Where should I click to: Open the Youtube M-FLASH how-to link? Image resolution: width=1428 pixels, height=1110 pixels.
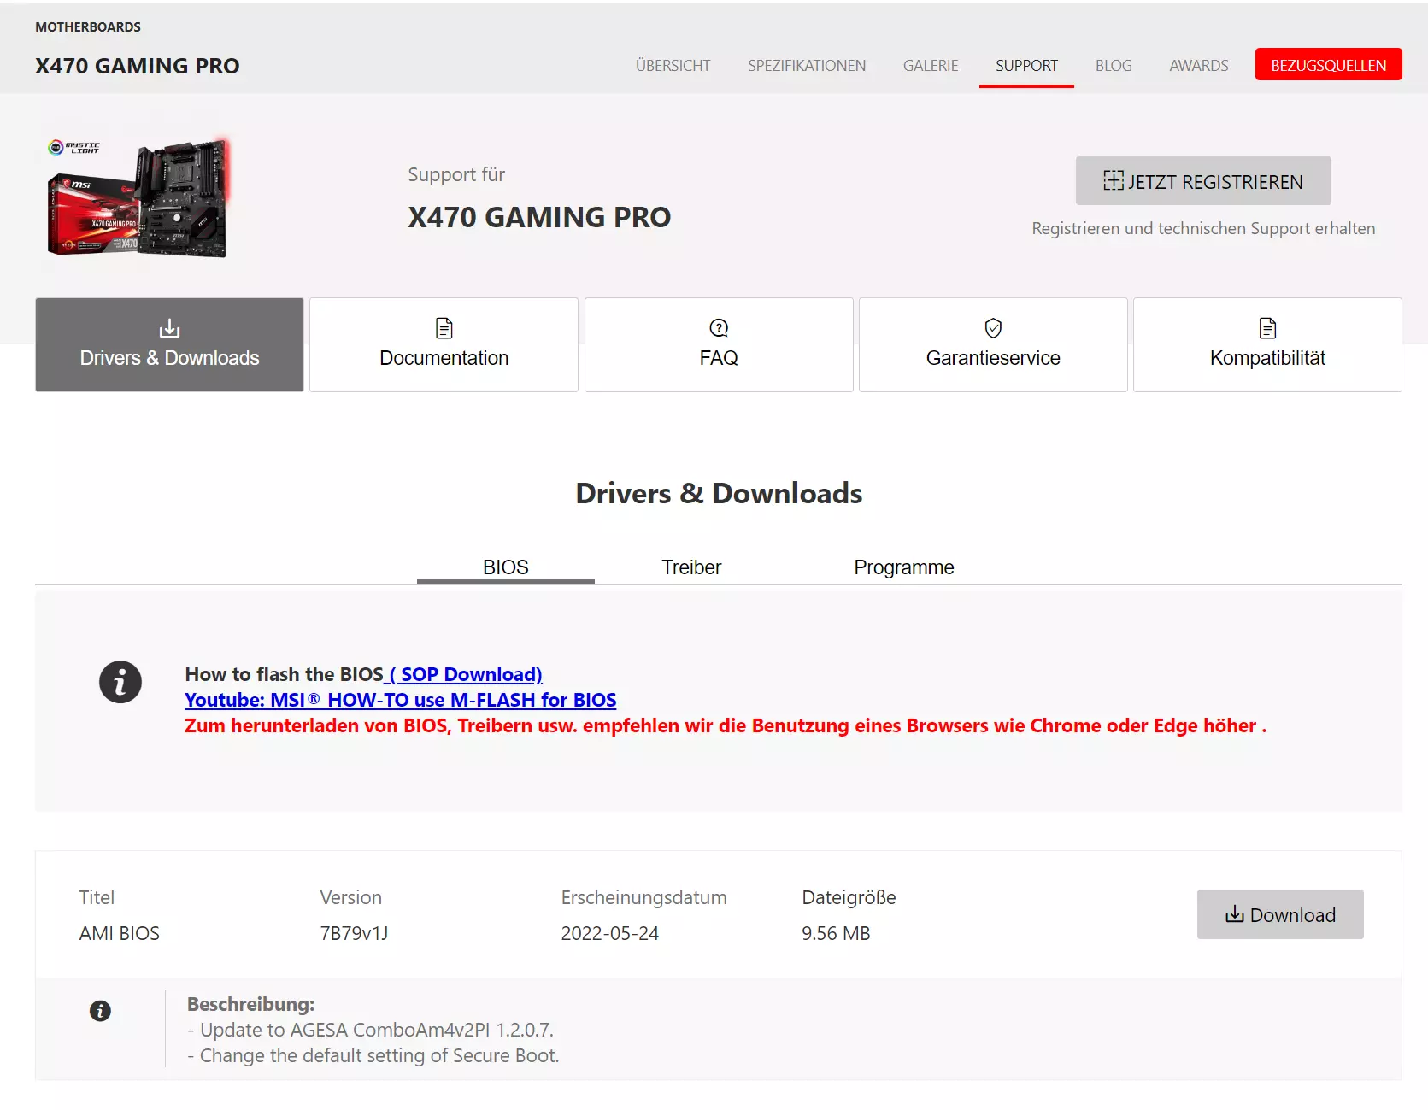pos(401,700)
